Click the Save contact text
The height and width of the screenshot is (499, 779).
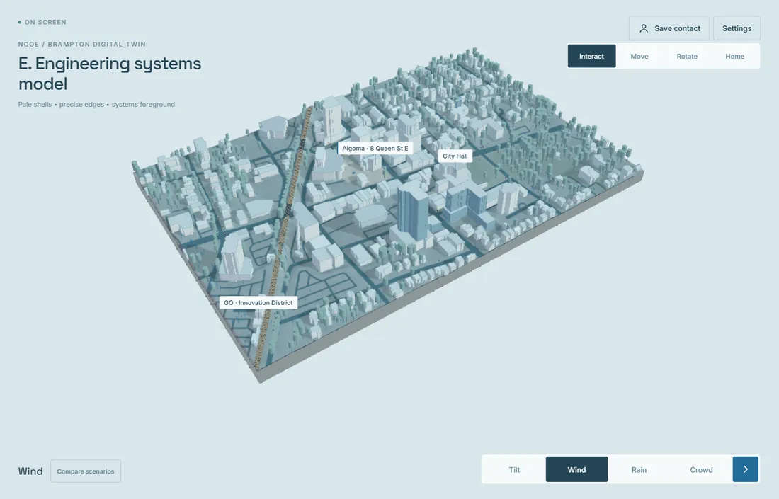(677, 28)
